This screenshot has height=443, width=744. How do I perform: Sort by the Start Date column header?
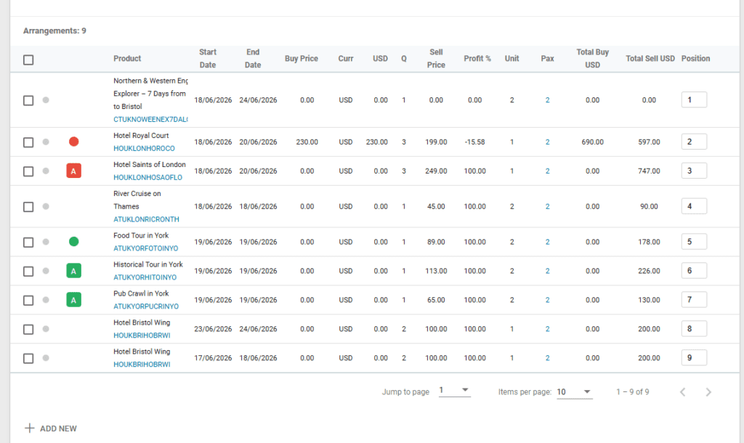coord(208,58)
